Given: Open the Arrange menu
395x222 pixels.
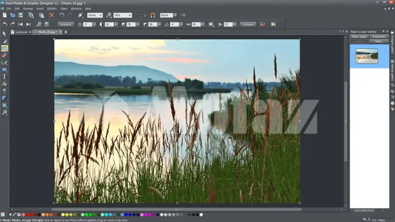Looking at the screenshot, I should pyautogui.click(x=28, y=8).
